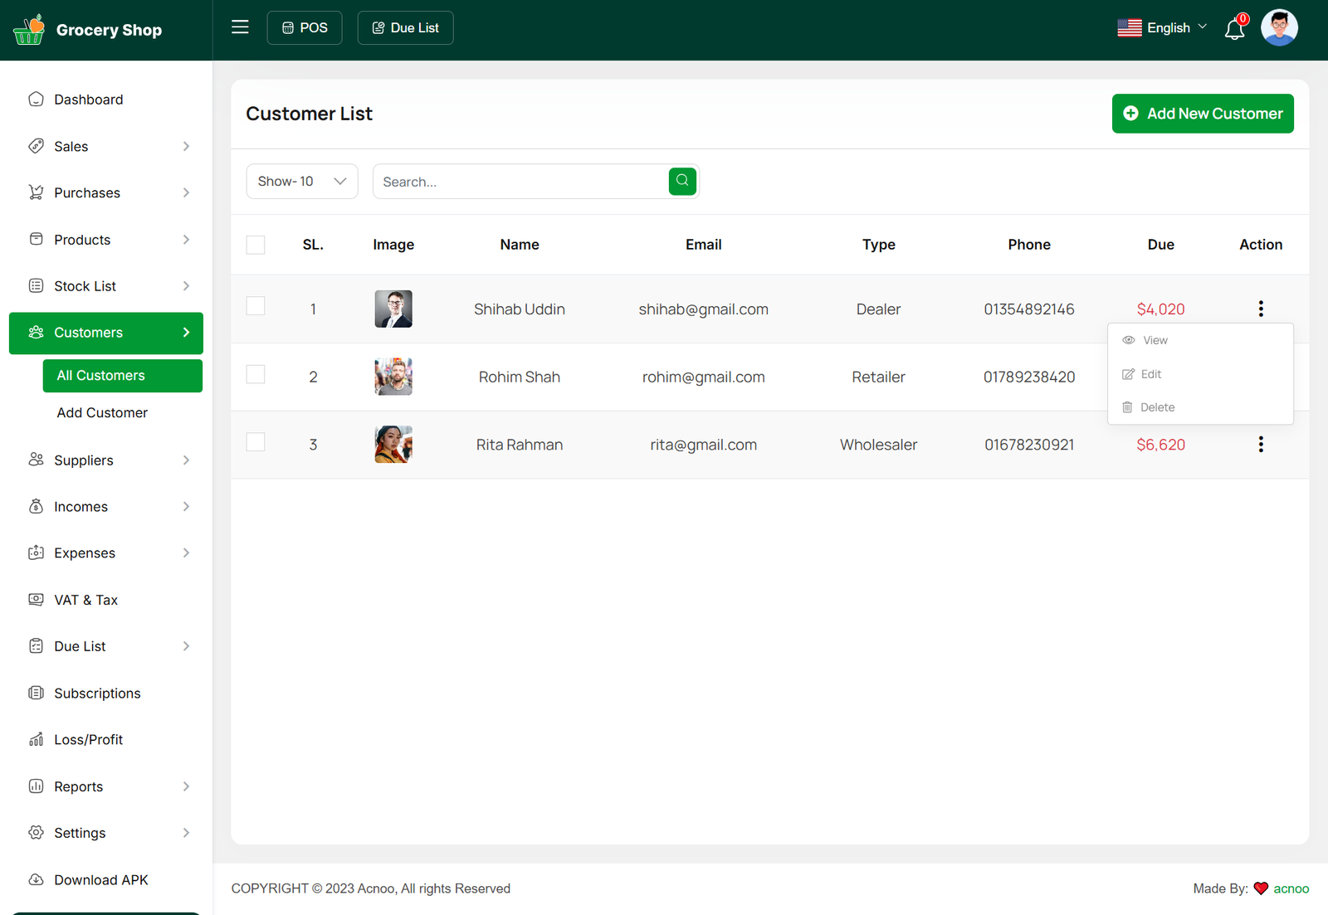The width and height of the screenshot is (1328, 915).
Task: Click the Grocery Shop basket logo
Action: tap(29, 30)
